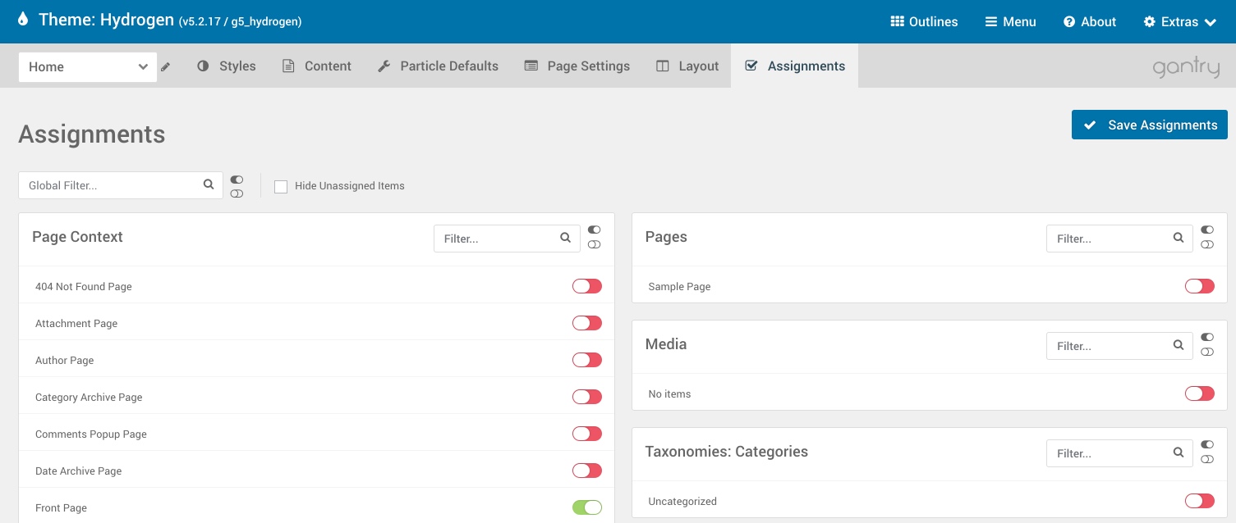
Task: Check the Hide Unassigned Items checkbox
Action: pyautogui.click(x=281, y=186)
